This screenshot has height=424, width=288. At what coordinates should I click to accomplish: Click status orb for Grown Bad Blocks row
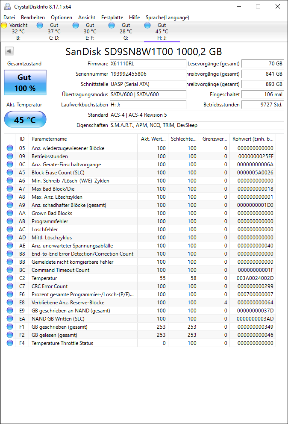click(10, 213)
